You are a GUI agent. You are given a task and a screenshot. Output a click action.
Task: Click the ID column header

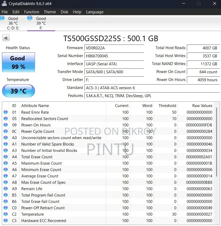pyautogui.click(x=14, y=105)
